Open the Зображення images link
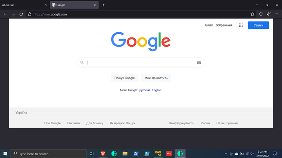282x158 pixels. click(224, 25)
